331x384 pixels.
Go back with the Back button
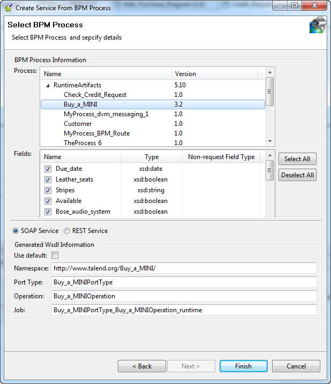142,366
